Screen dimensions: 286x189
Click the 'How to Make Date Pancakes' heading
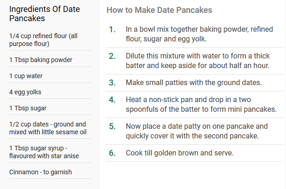point(159,10)
